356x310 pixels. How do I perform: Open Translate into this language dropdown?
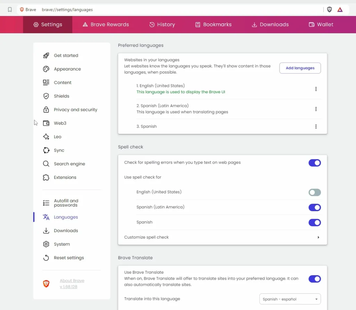point(290,299)
